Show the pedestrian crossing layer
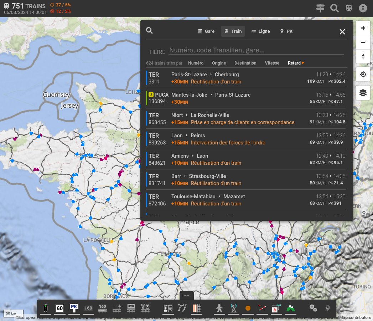The height and width of the screenshot is (321, 373). tap(219, 308)
